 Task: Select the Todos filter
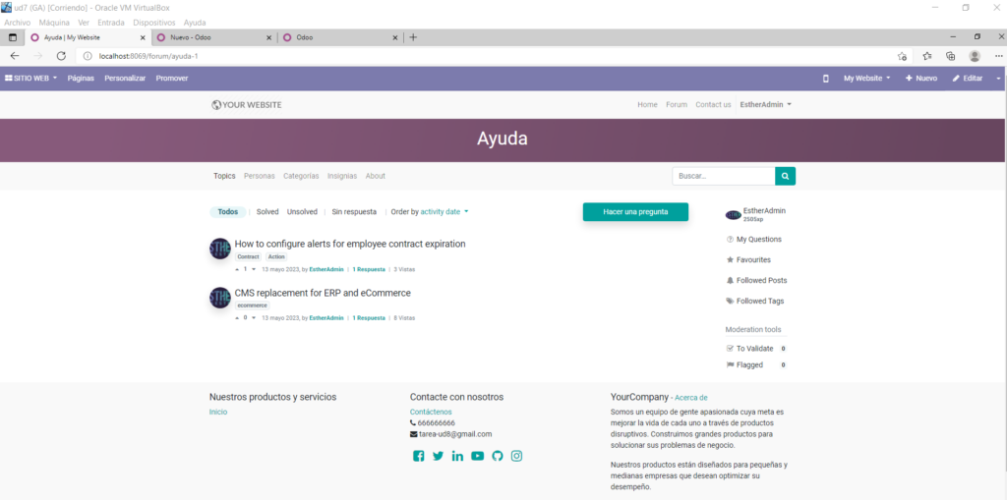pyautogui.click(x=227, y=211)
